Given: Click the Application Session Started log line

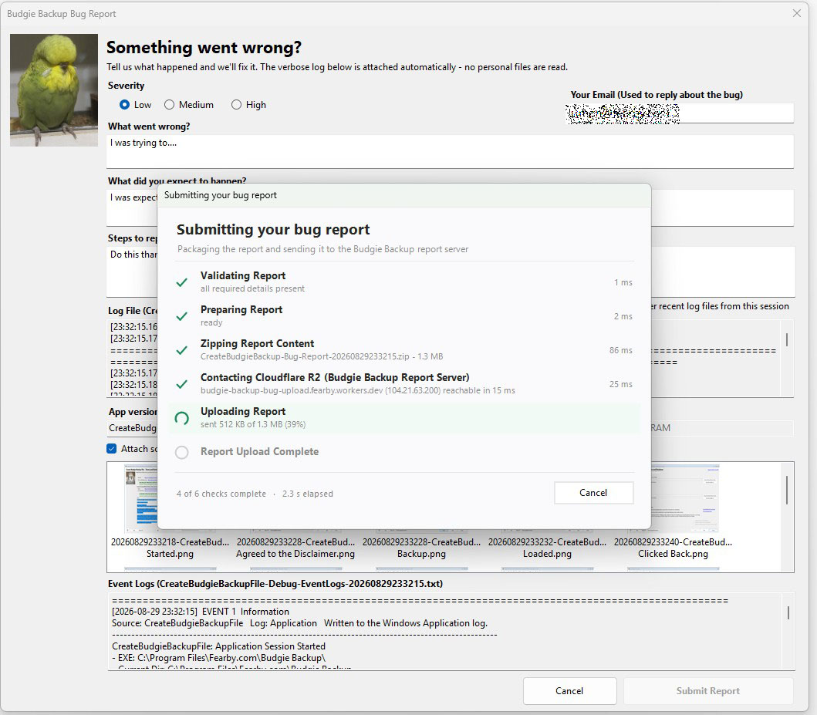Looking at the screenshot, I should click(219, 646).
